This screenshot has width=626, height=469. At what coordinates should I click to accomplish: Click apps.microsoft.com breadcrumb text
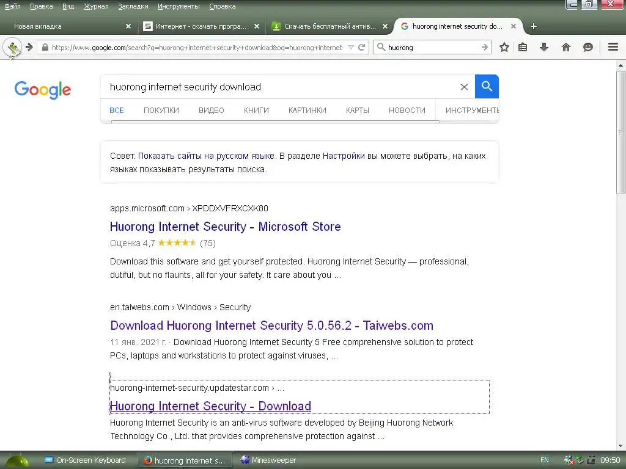coord(147,208)
